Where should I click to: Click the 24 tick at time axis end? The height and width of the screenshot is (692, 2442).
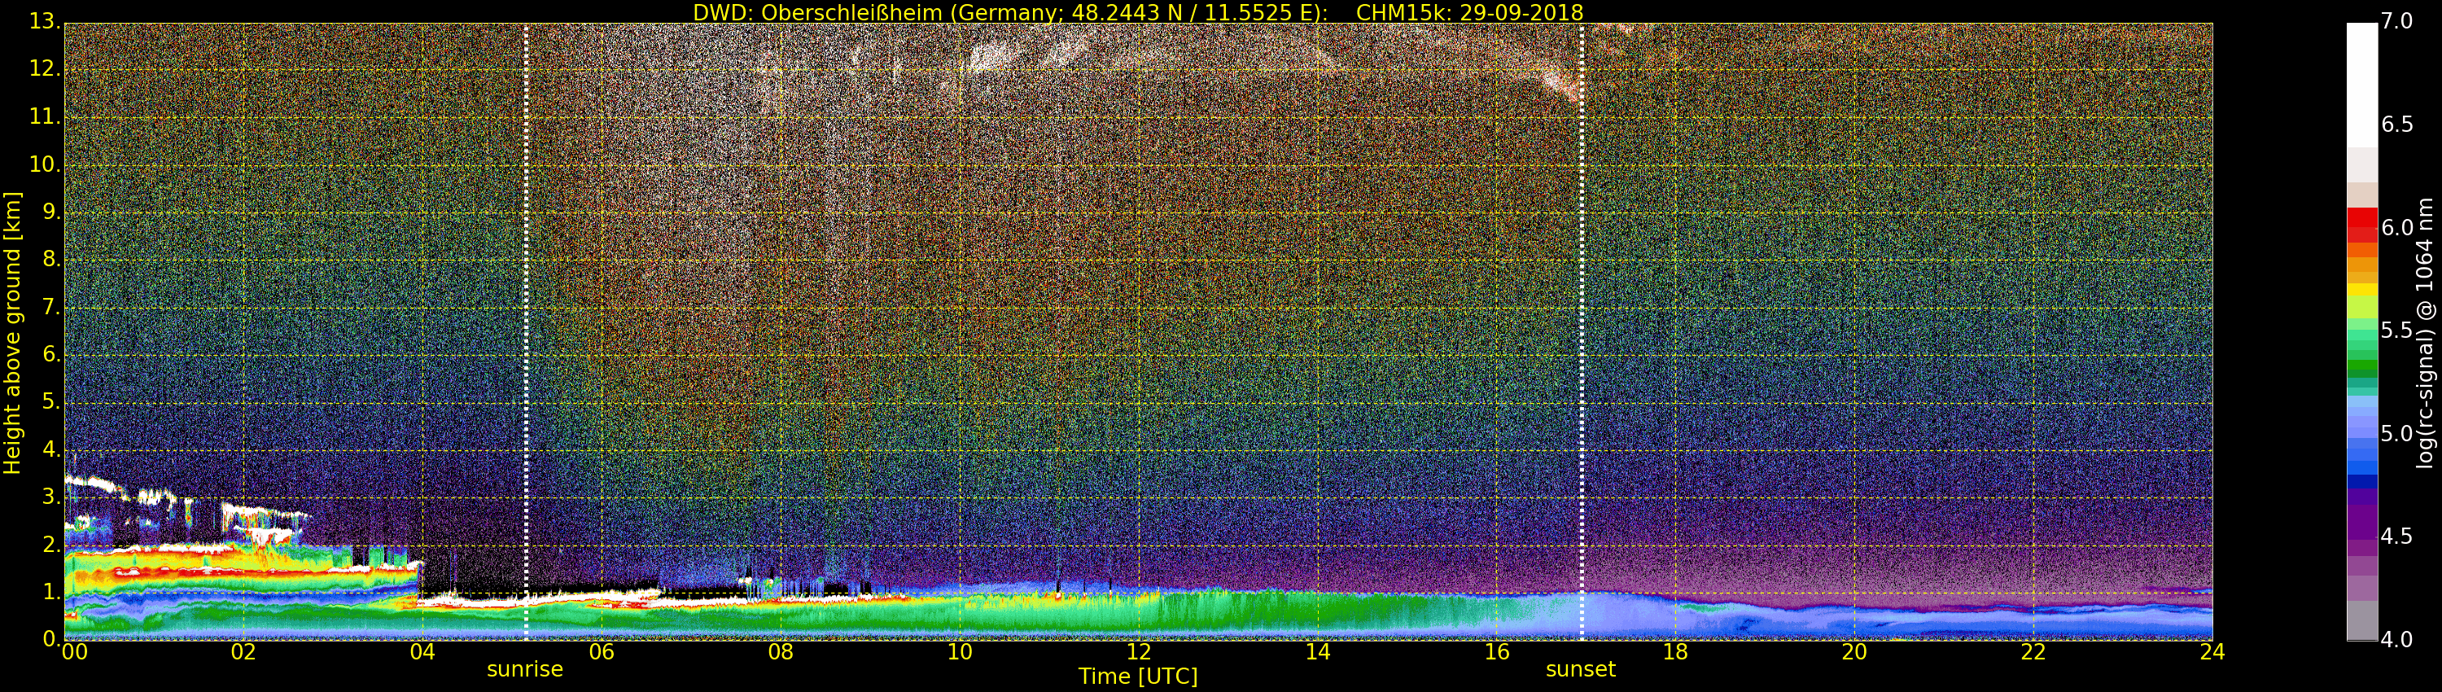click(2212, 652)
